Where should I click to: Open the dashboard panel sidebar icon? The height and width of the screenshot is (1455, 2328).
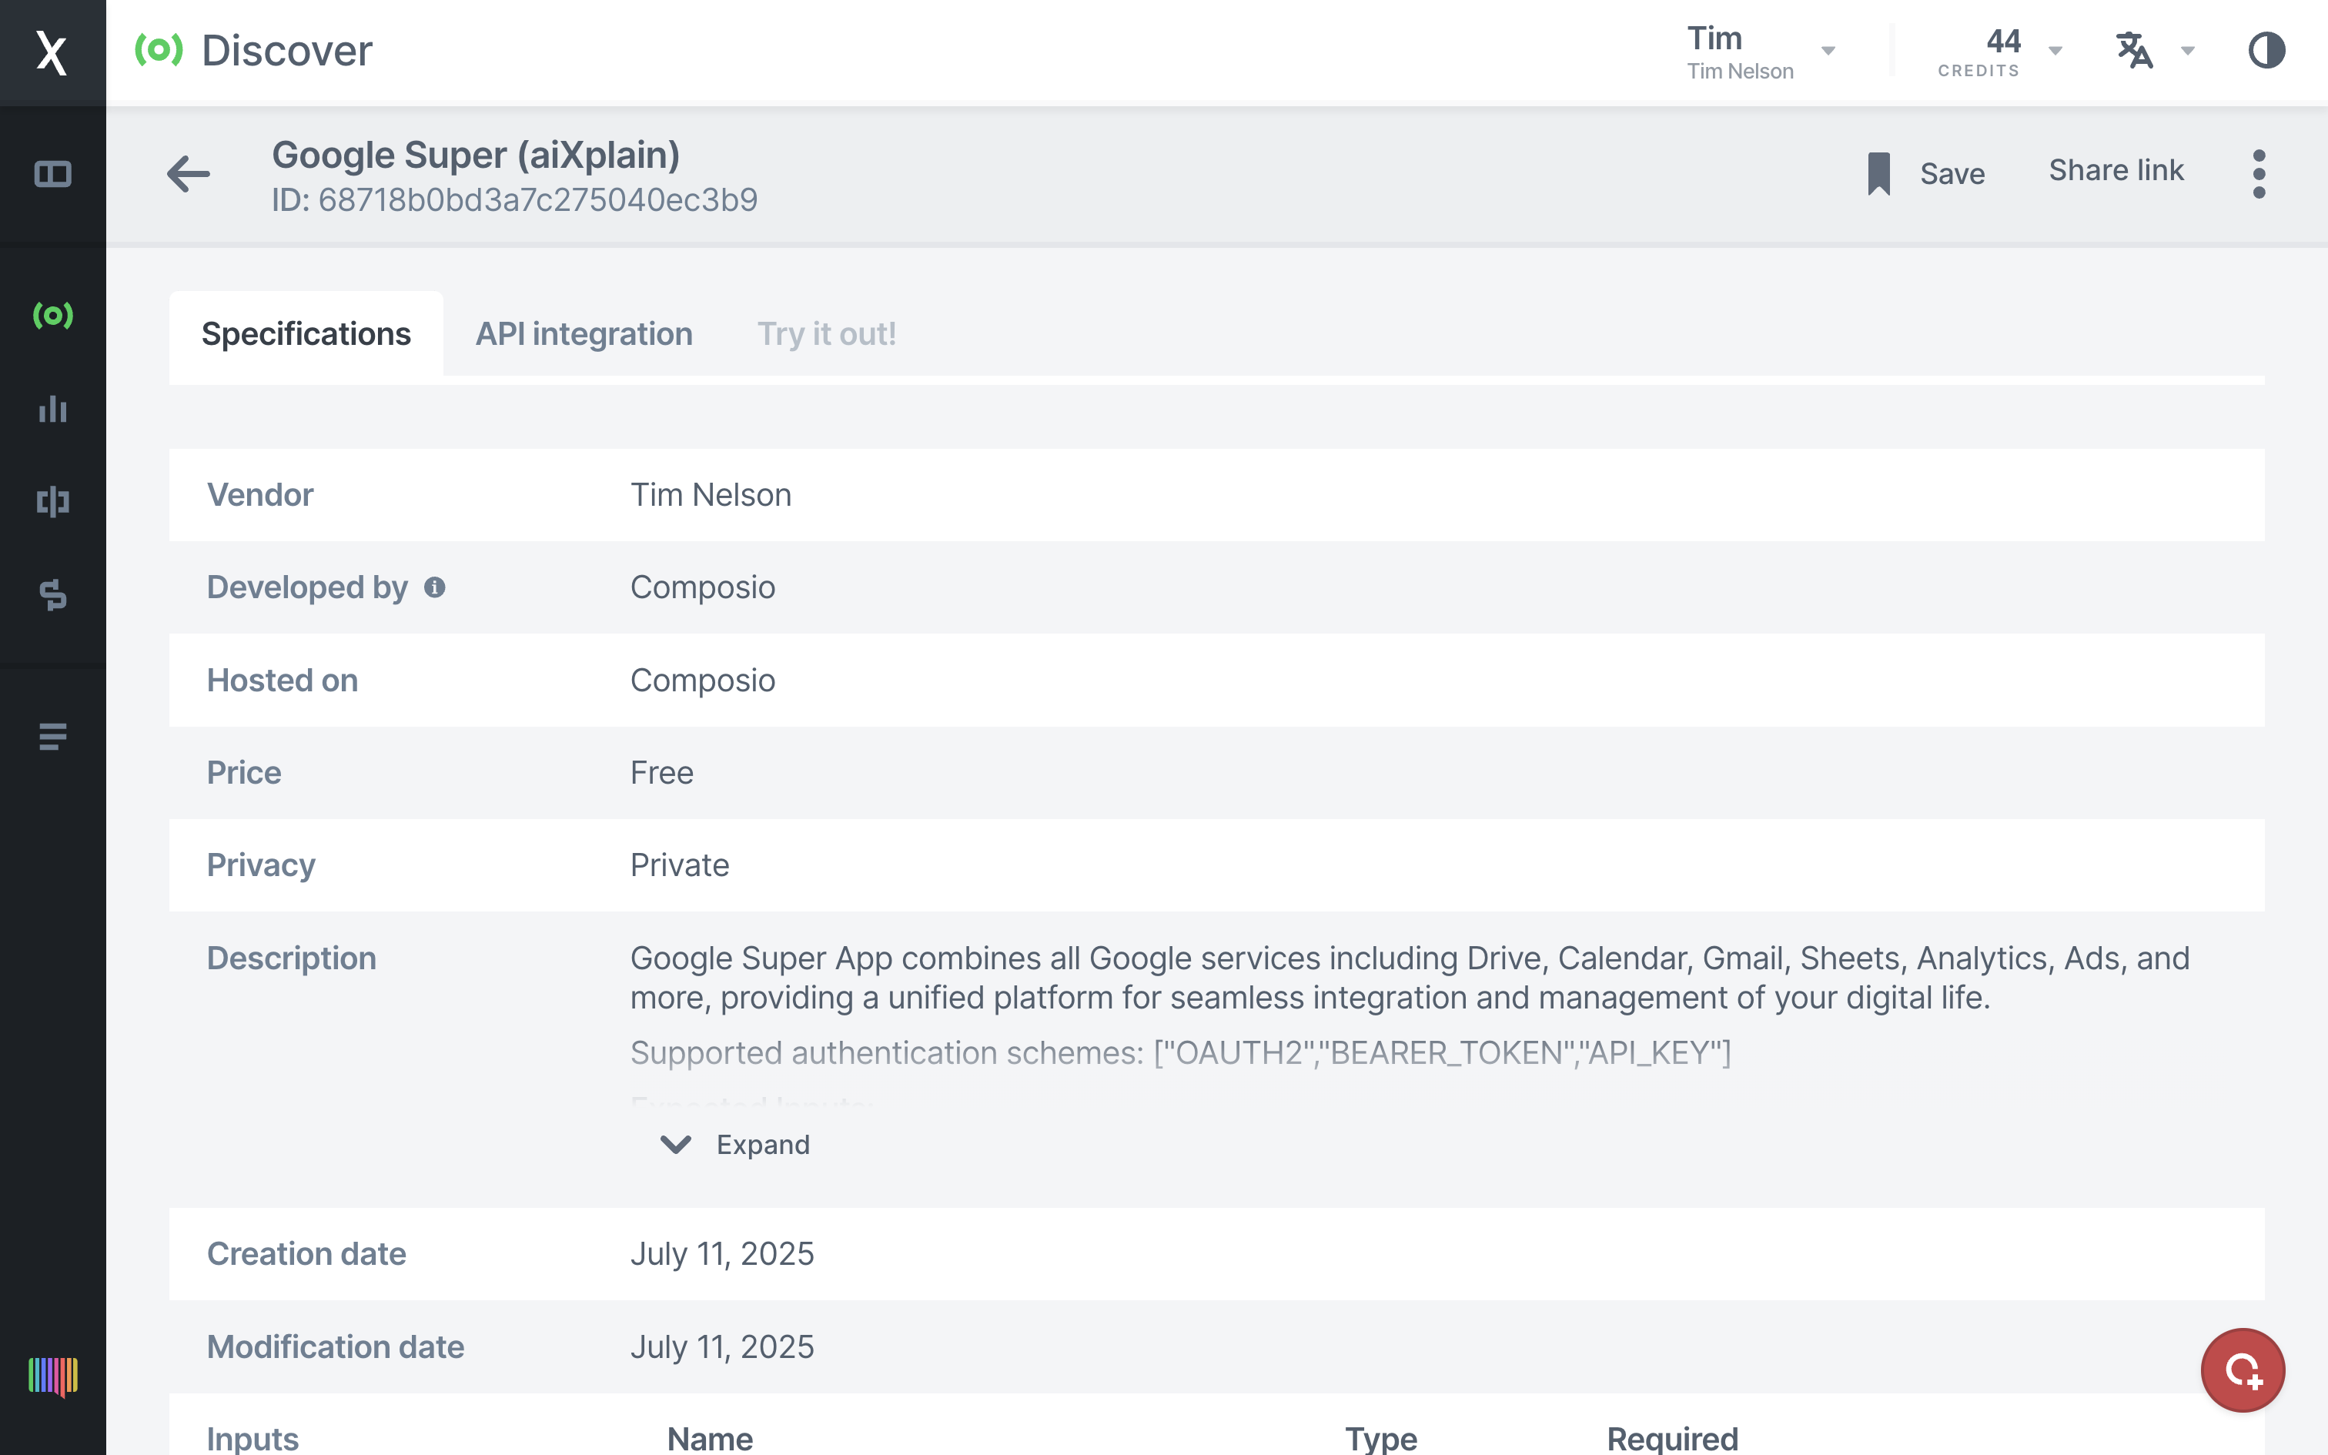point(52,174)
